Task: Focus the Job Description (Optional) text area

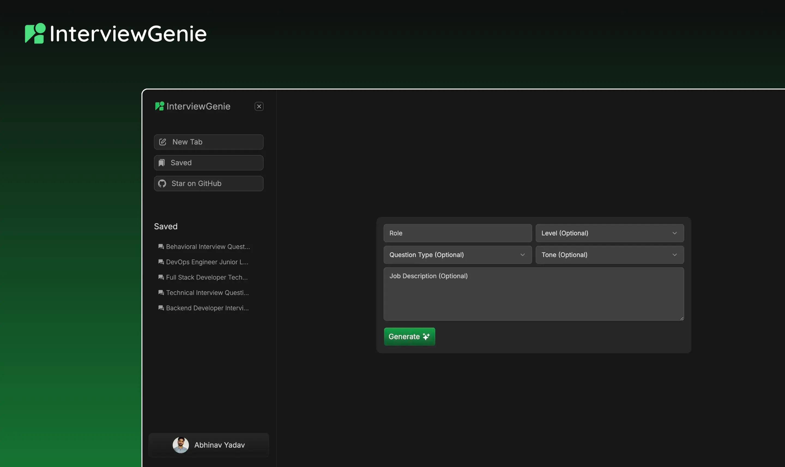Action: pyautogui.click(x=533, y=294)
